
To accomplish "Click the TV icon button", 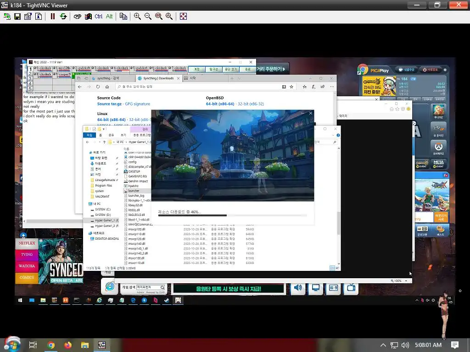I will click(x=351, y=288).
